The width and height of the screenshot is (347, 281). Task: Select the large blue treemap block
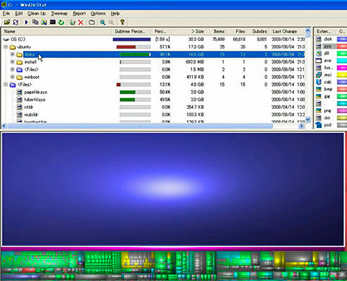[x=173, y=189]
